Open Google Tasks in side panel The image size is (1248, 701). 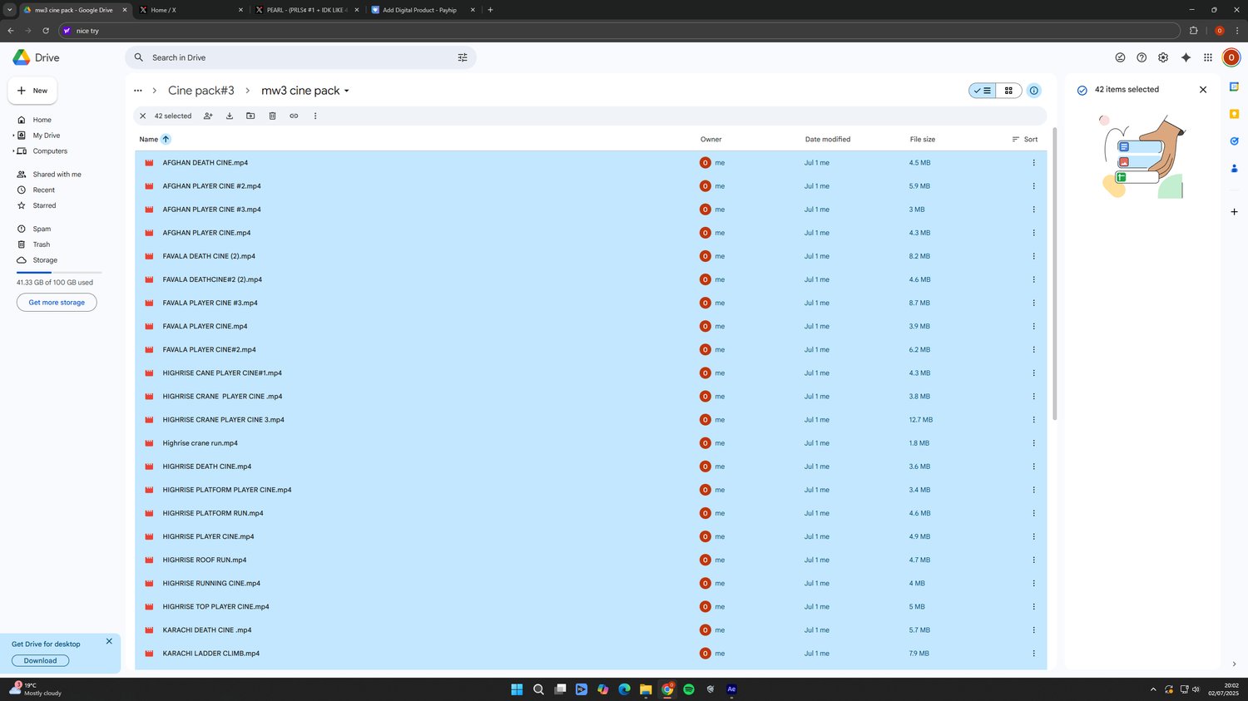[1234, 141]
